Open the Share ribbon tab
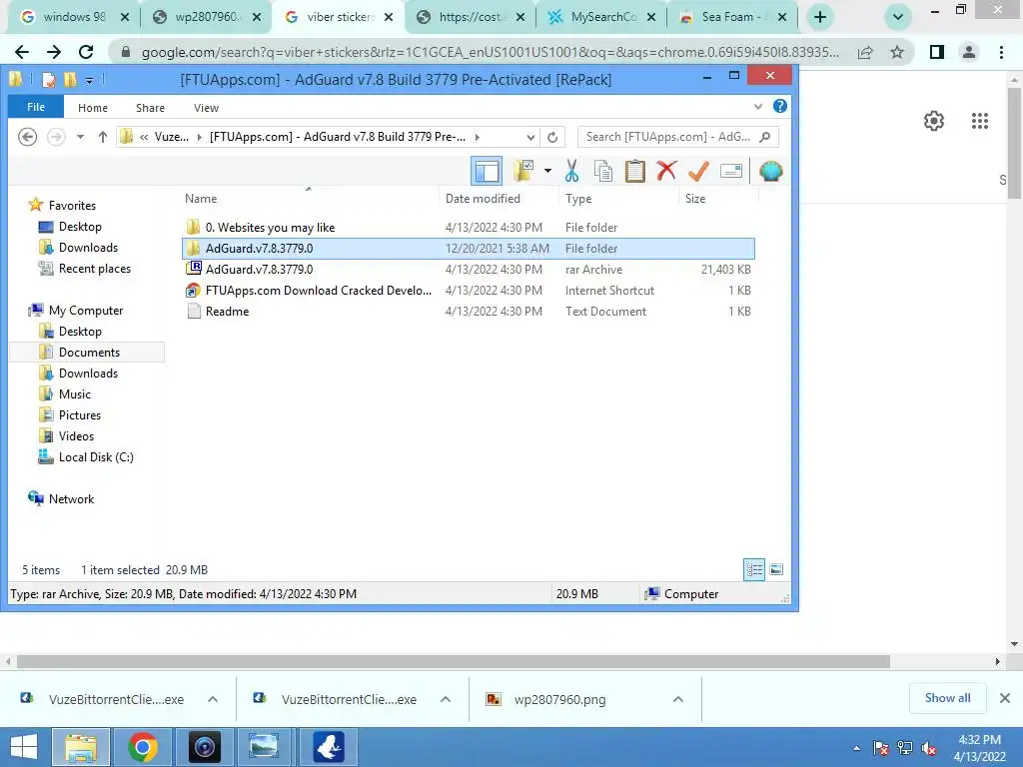This screenshot has width=1023, height=767. point(150,108)
